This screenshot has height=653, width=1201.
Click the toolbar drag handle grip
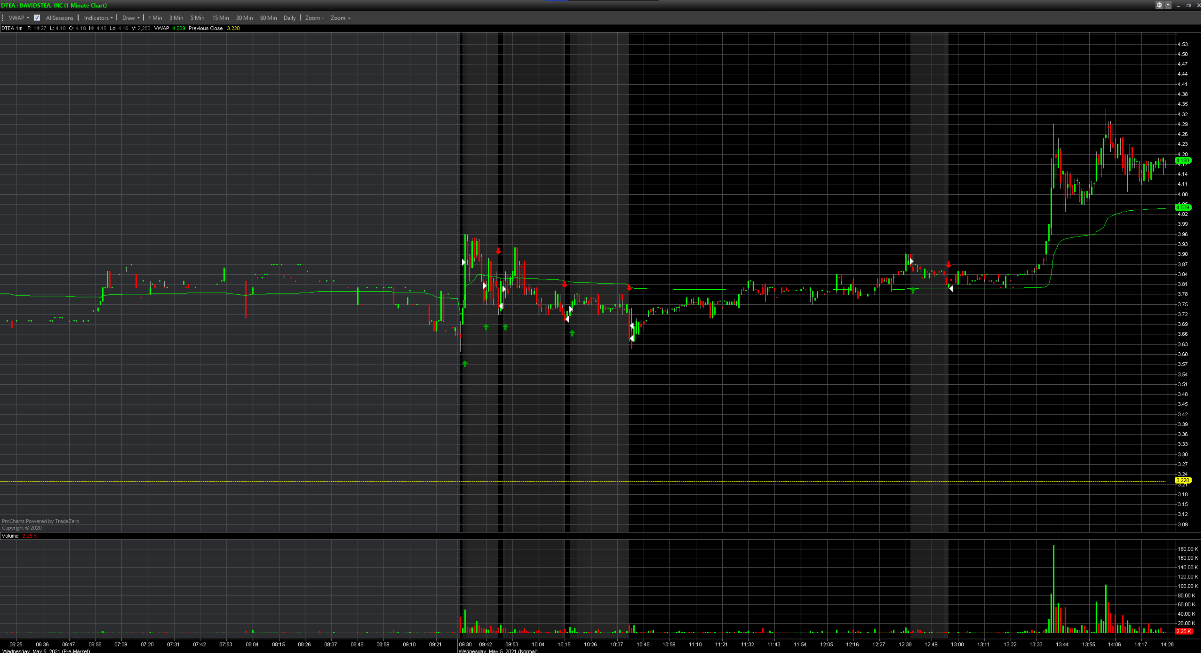[x=3, y=18]
